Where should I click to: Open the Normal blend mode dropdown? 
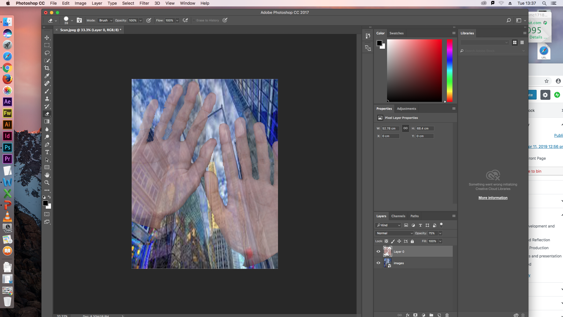[x=394, y=233]
